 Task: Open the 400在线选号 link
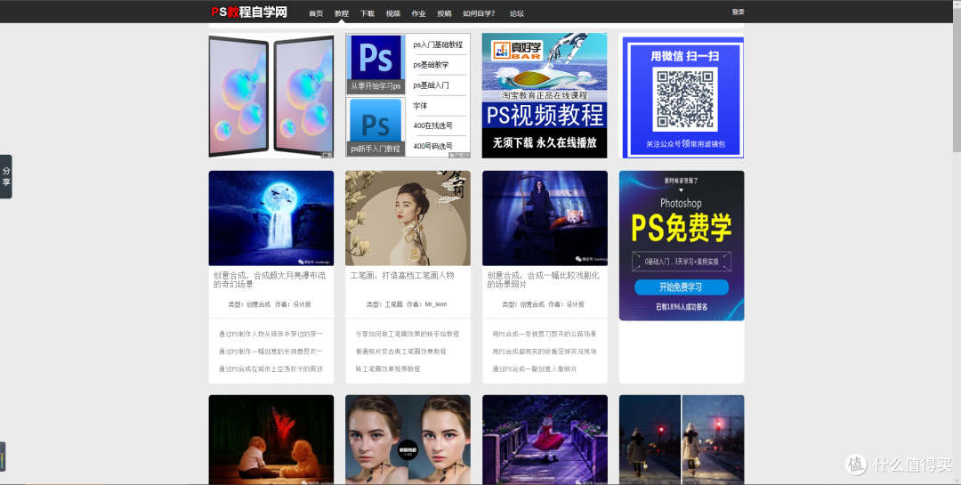pyautogui.click(x=432, y=125)
